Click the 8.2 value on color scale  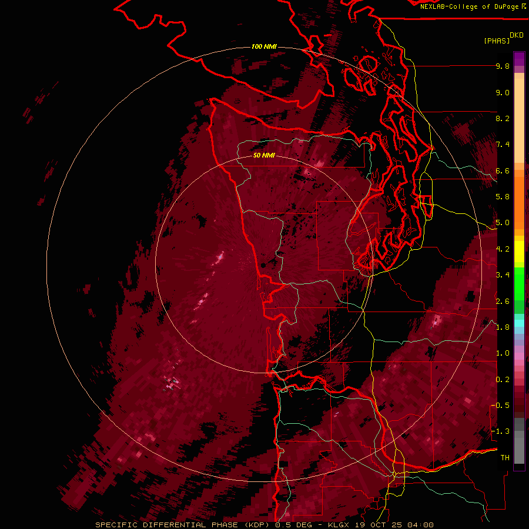tap(503, 118)
